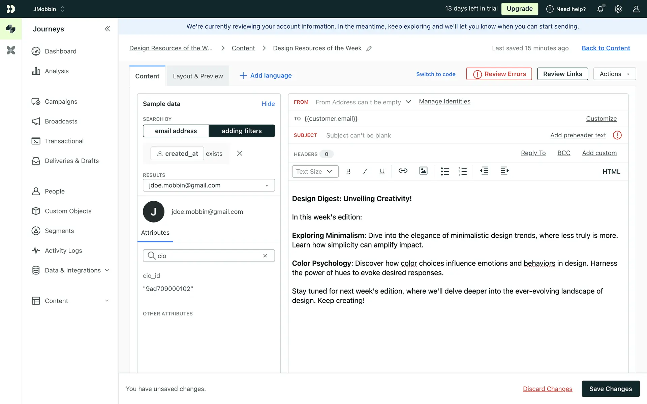Edit content name with pencil icon
Viewport: 647px width, 404px height.
[x=369, y=48]
